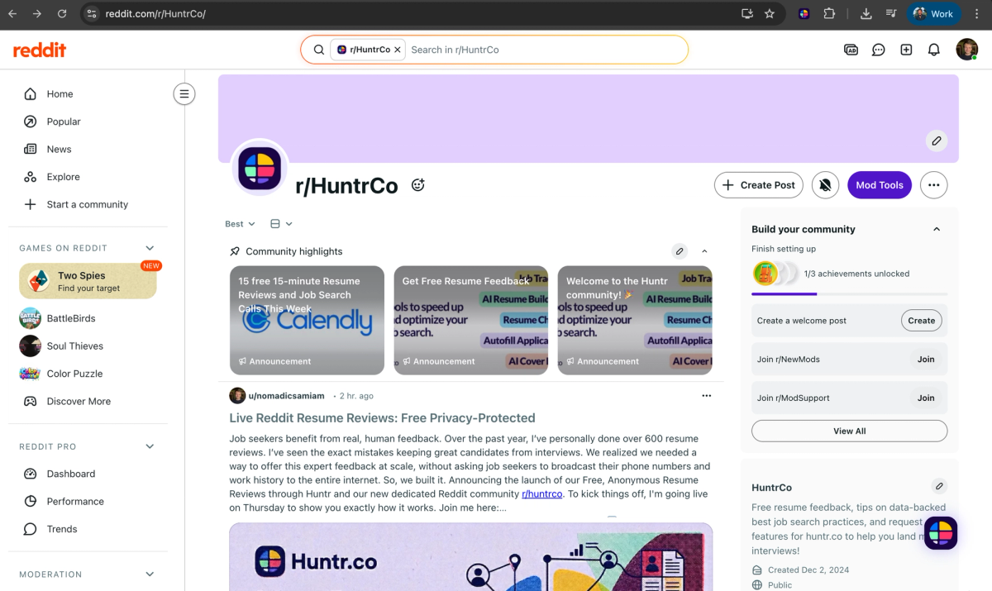Click Create for welcome post
Screen dimensions: 992x591
tap(921, 321)
